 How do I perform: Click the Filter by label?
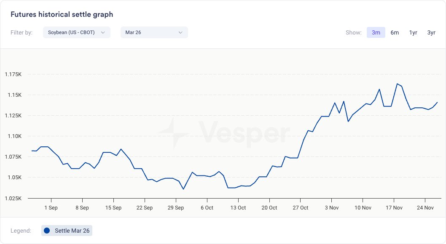click(x=21, y=32)
